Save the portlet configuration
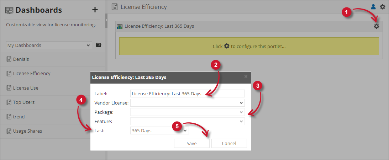Screen dimensions: 389x160 pos(192,143)
